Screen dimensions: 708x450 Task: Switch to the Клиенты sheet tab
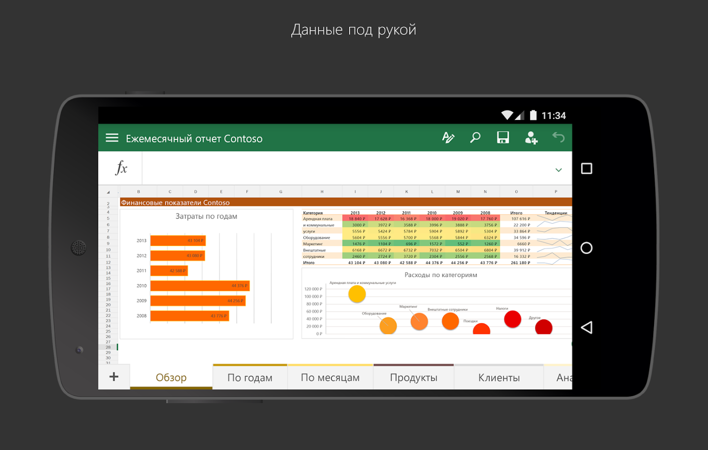[498, 377]
